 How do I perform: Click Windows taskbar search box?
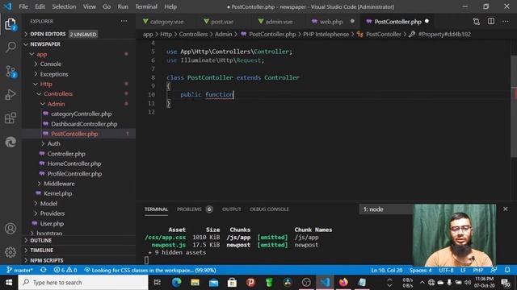pos(83,283)
